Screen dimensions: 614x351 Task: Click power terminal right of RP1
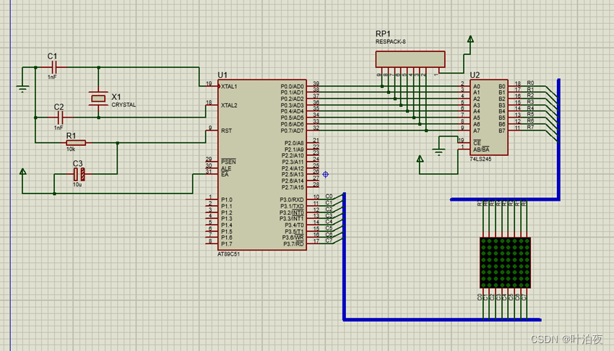470,39
